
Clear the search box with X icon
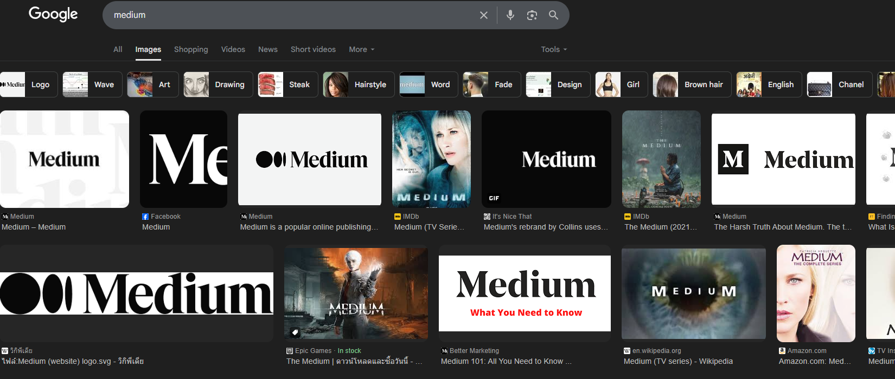coord(484,15)
